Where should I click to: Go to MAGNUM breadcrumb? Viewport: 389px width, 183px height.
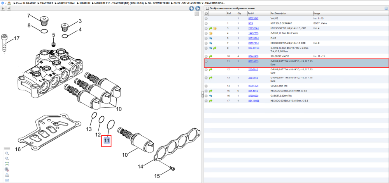[x=84, y=3]
